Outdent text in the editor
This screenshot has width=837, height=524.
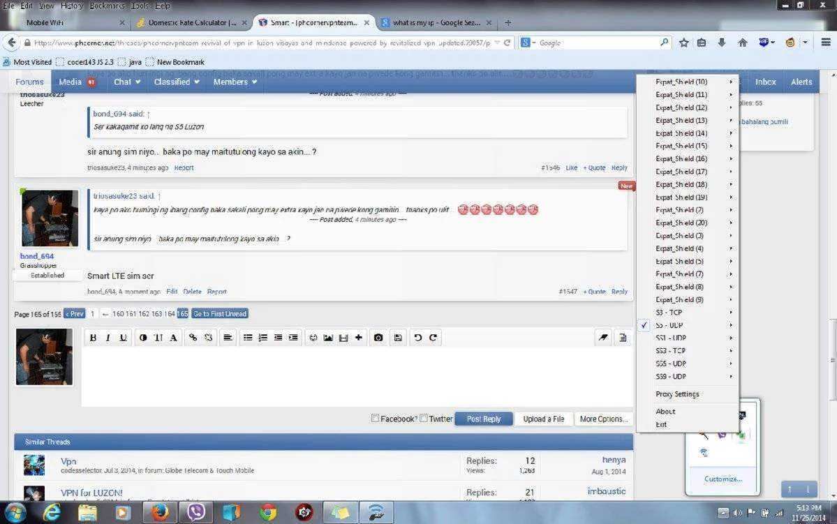278,338
